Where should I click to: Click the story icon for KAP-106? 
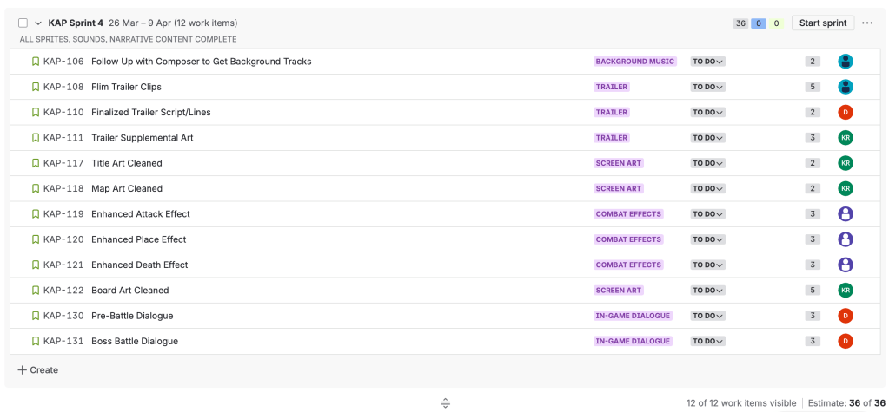coord(36,62)
